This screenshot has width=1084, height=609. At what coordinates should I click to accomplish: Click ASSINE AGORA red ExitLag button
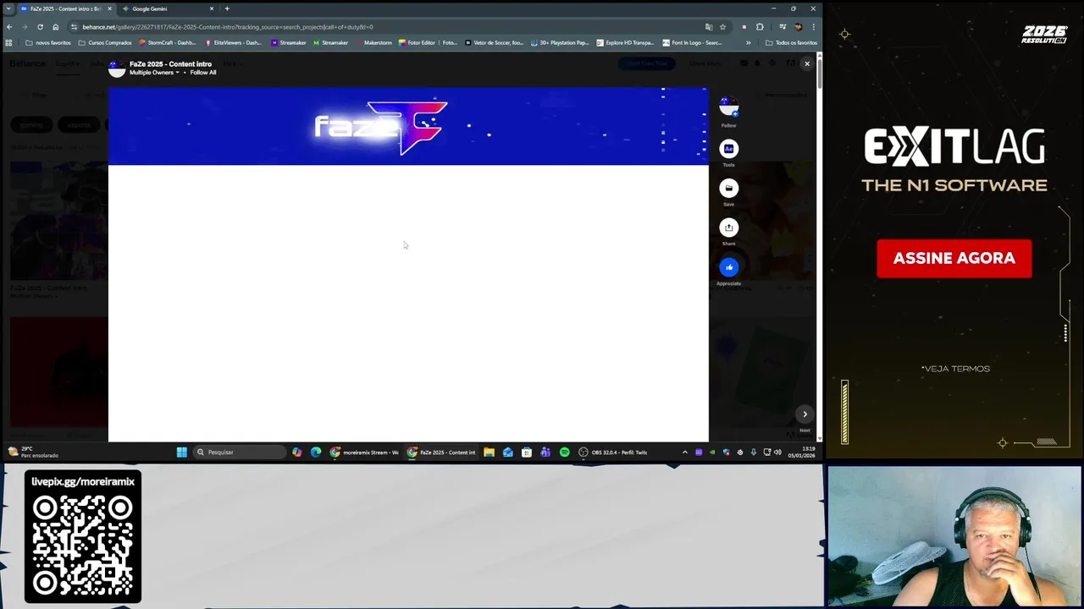point(954,258)
